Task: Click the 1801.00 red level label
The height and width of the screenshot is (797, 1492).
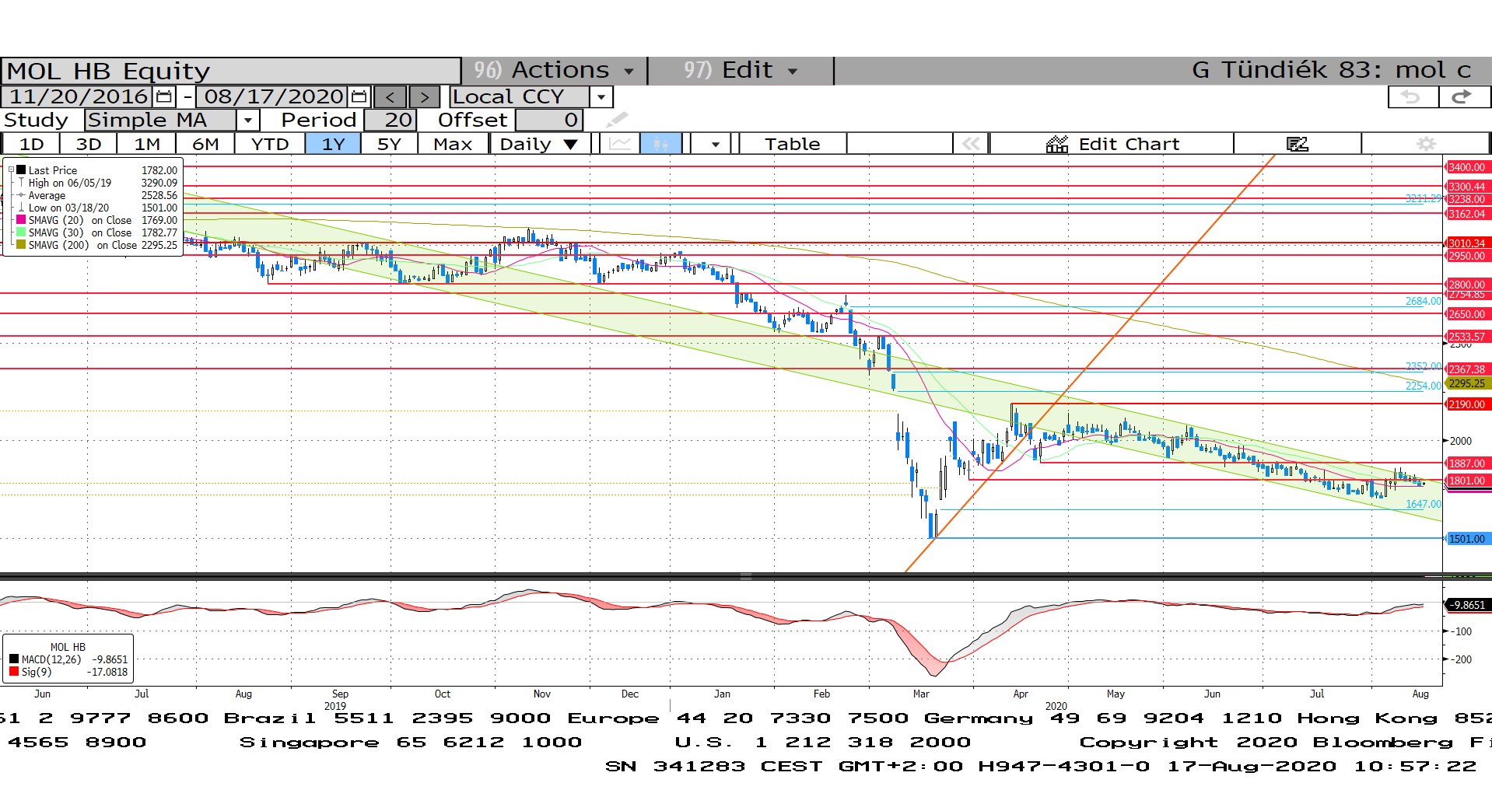Action: pos(1466,481)
